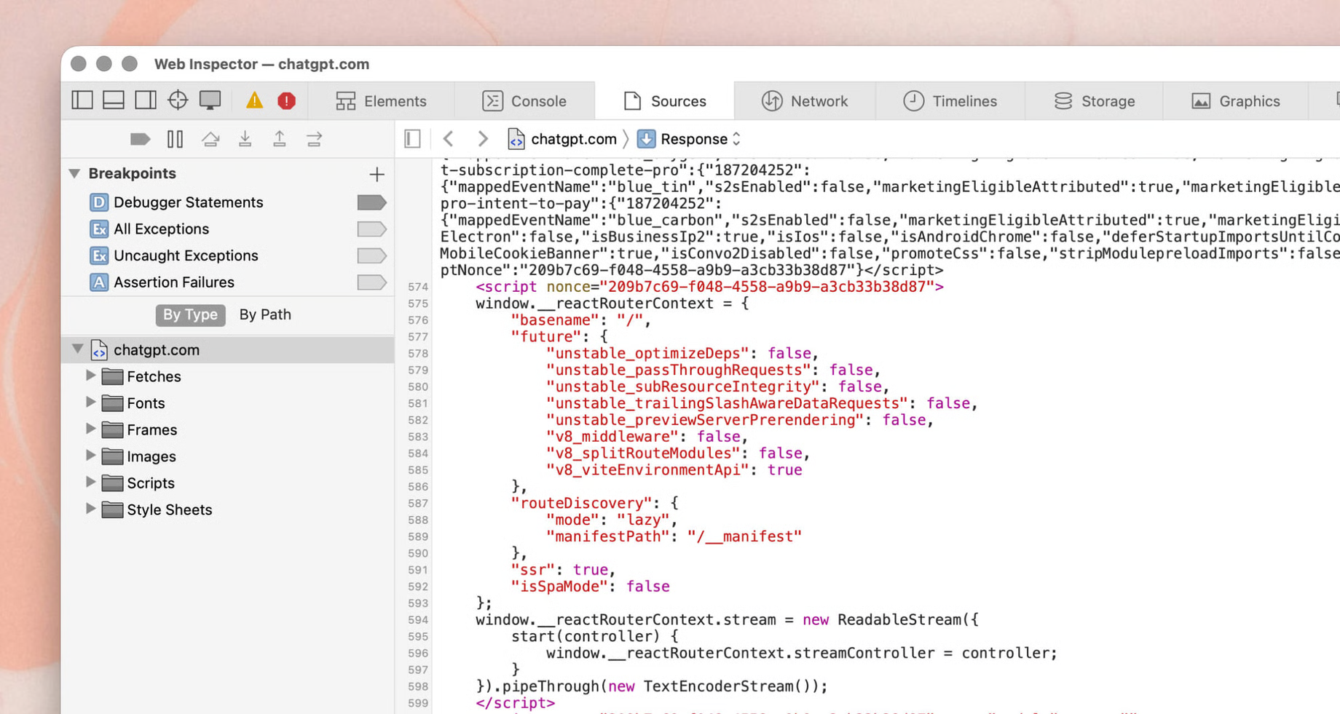Open the Response view dropdown
Image resolution: width=1340 pixels, height=714 pixels.
pos(689,139)
